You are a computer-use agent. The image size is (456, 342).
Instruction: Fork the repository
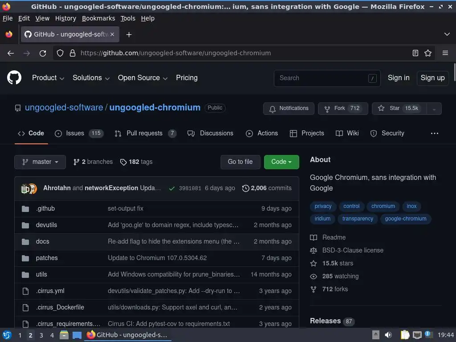(x=343, y=109)
